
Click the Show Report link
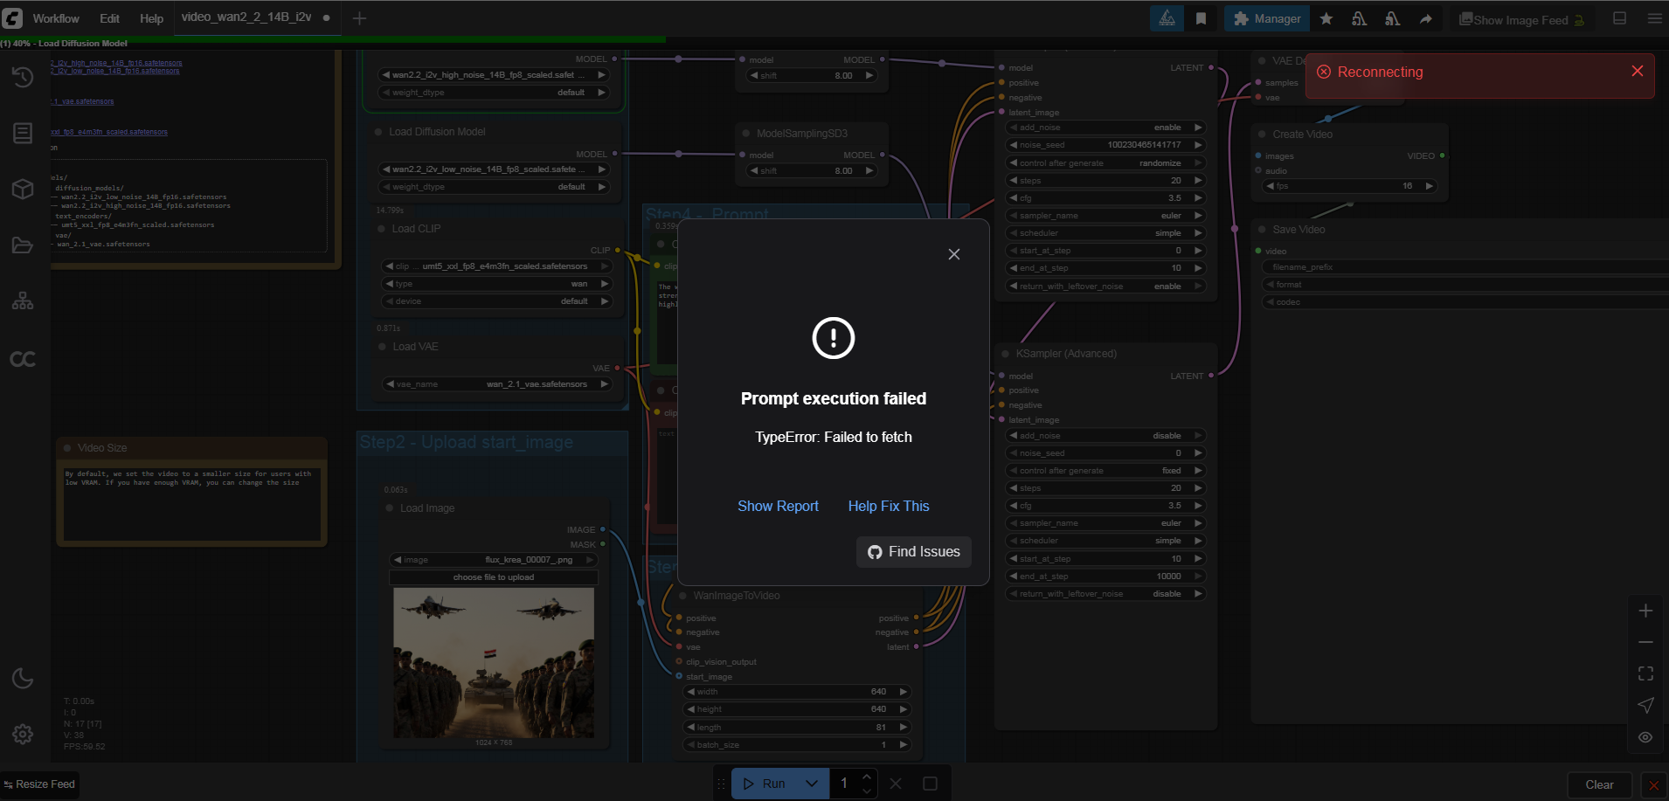pos(778,506)
